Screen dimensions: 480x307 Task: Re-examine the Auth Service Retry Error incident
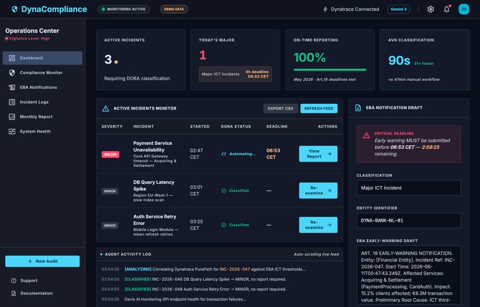(318, 225)
